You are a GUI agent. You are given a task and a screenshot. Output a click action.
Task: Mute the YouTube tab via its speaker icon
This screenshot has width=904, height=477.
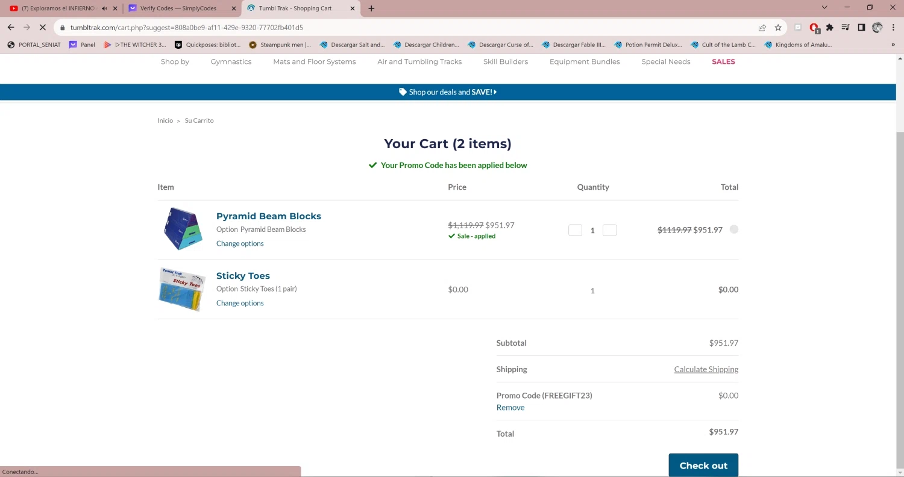tap(104, 8)
